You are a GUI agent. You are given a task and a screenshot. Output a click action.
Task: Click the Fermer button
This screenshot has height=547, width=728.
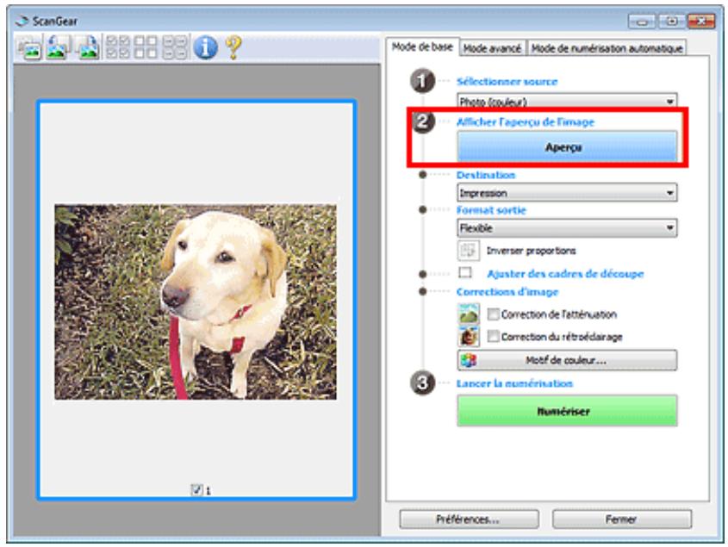[622, 519]
